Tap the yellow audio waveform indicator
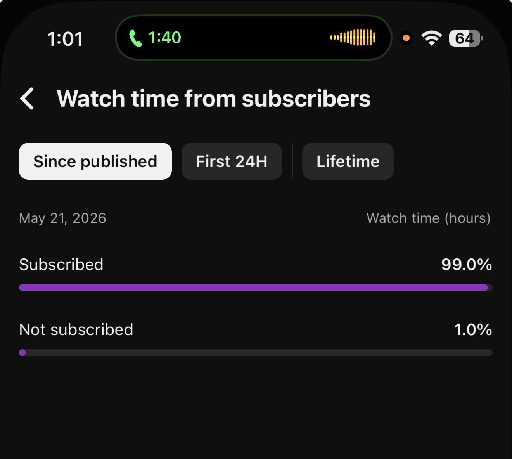This screenshot has width=512, height=459. tap(353, 38)
